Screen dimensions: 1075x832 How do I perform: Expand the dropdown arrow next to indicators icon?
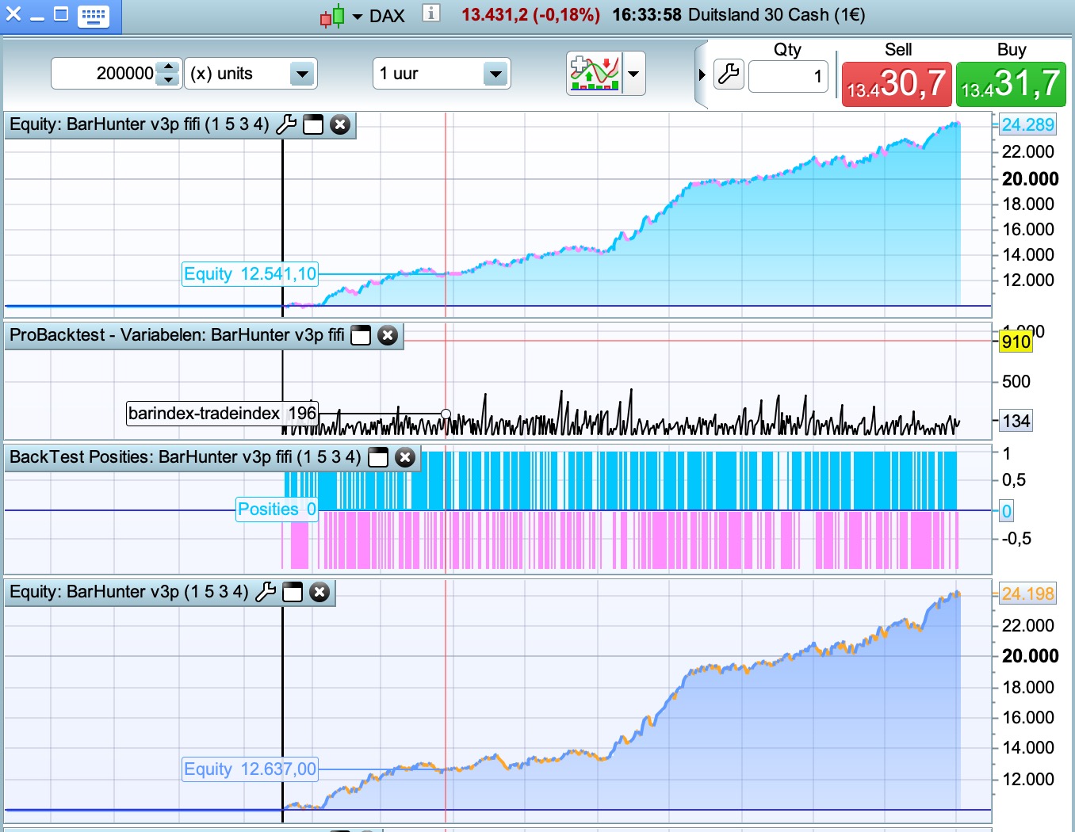(633, 74)
